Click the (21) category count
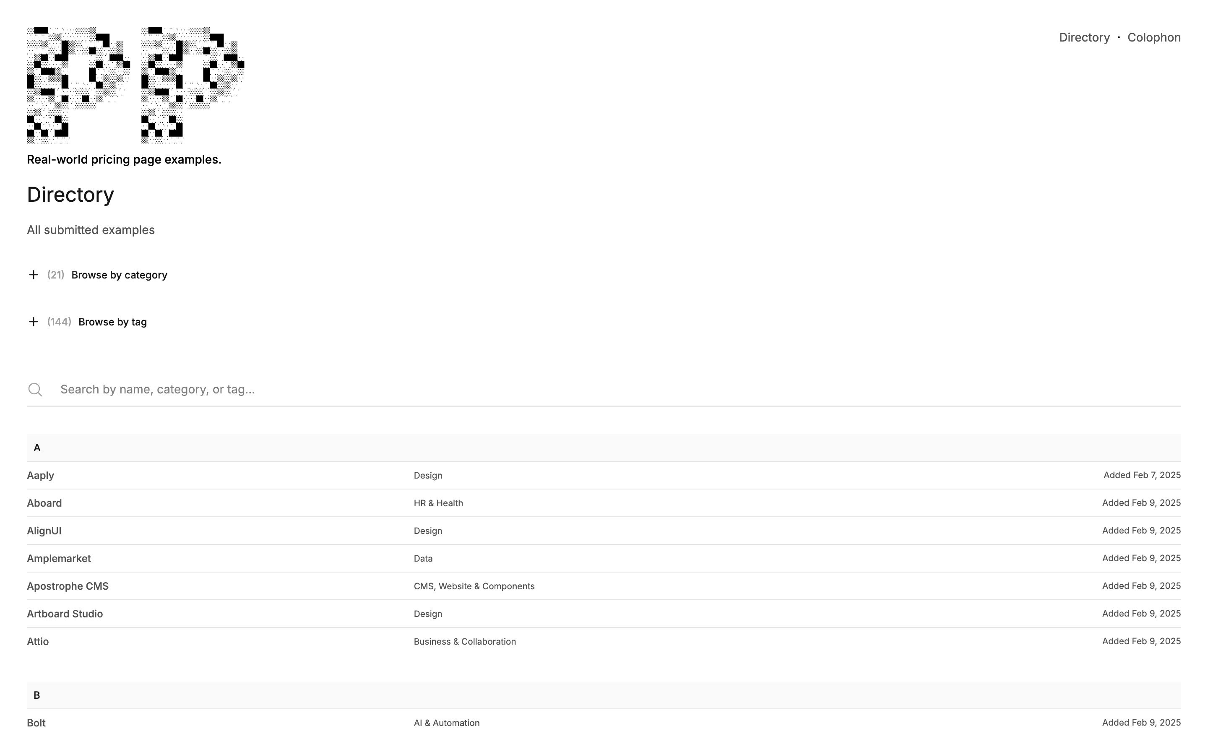 coord(55,275)
